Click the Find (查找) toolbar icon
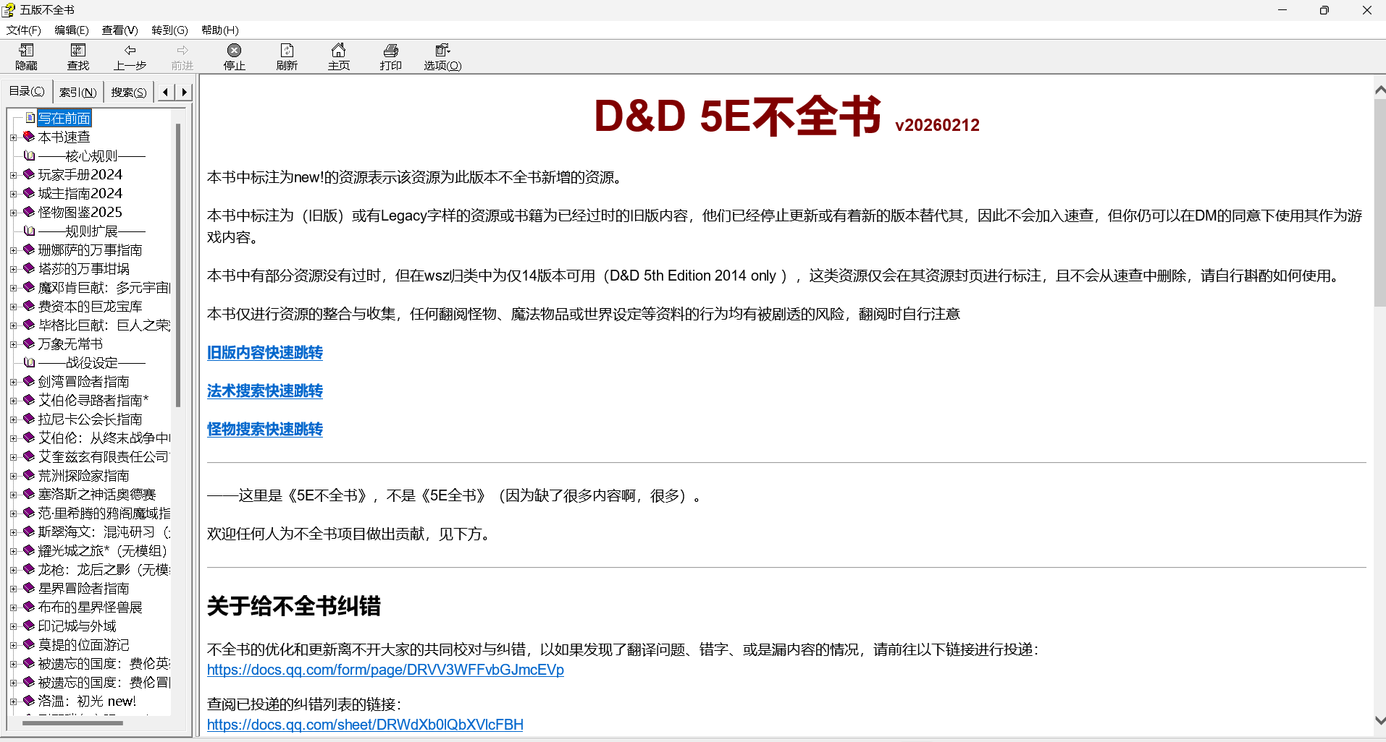This screenshot has width=1386, height=742. pyautogui.click(x=78, y=50)
